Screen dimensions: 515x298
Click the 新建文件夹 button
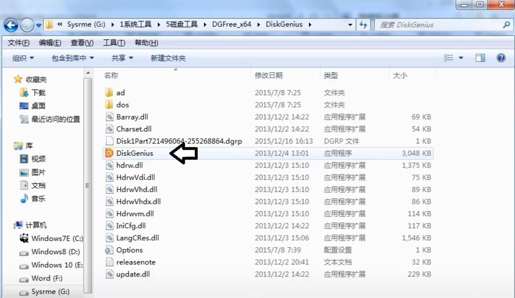tap(168, 58)
